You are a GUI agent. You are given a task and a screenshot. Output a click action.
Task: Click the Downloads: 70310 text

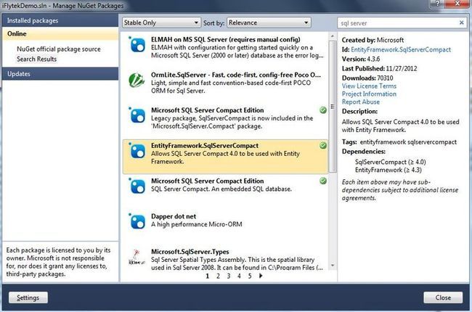click(367, 78)
